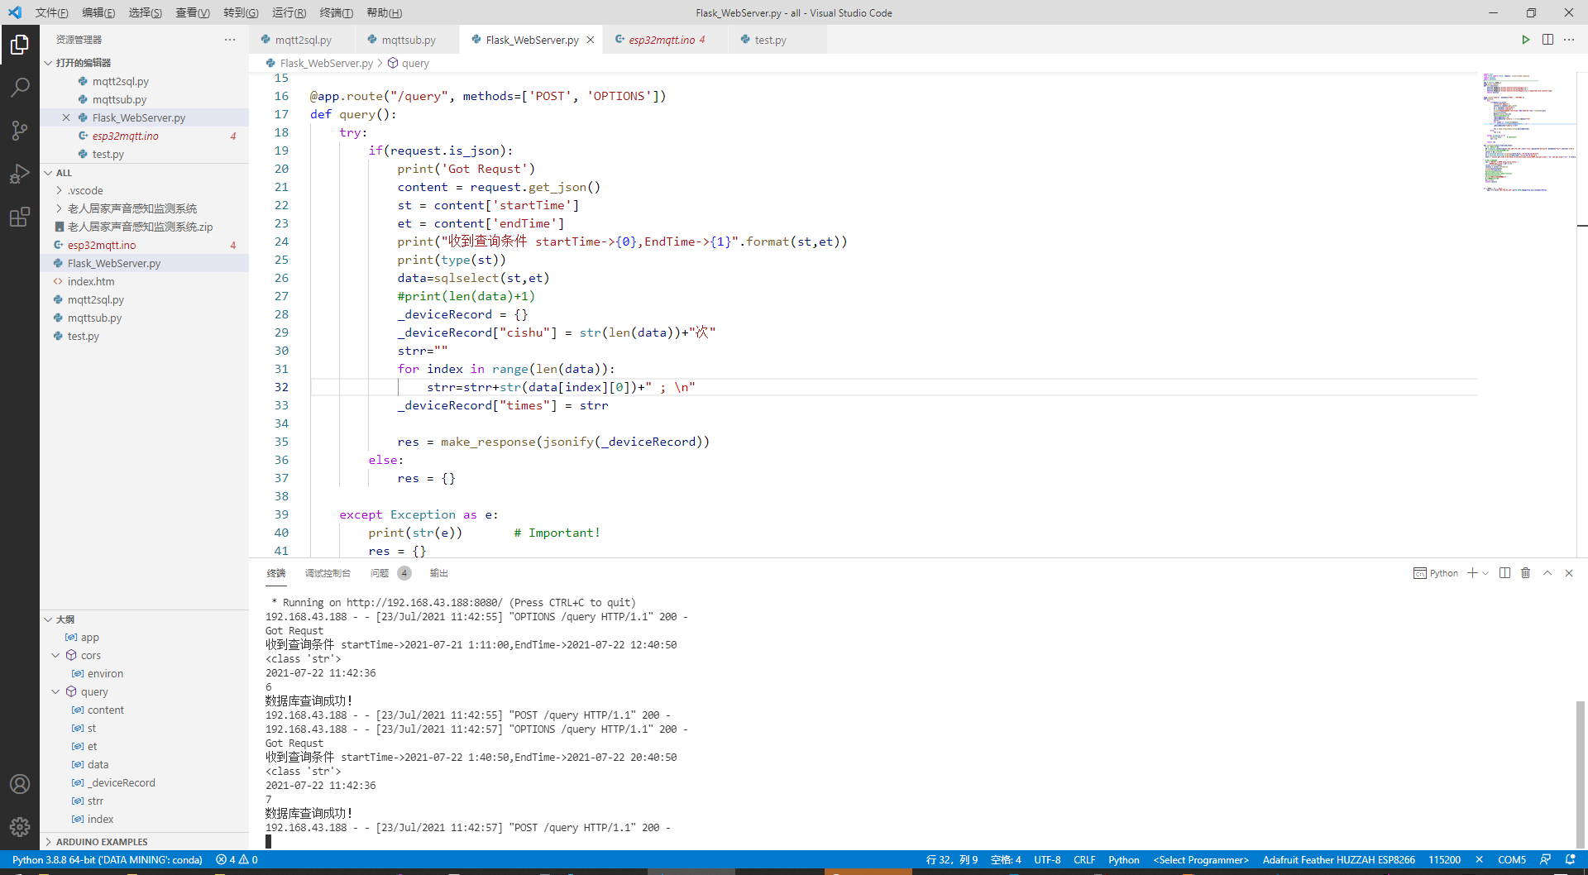Split the editor to the right
The width and height of the screenshot is (1588, 875).
(x=1547, y=40)
